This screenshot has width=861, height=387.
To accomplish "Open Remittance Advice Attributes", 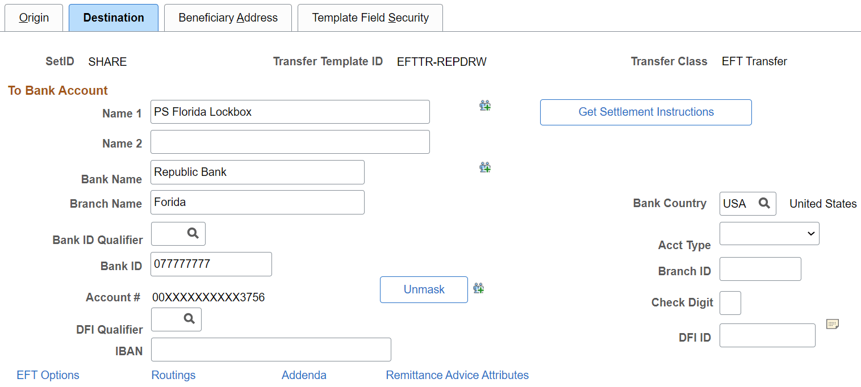I will pyautogui.click(x=457, y=375).
